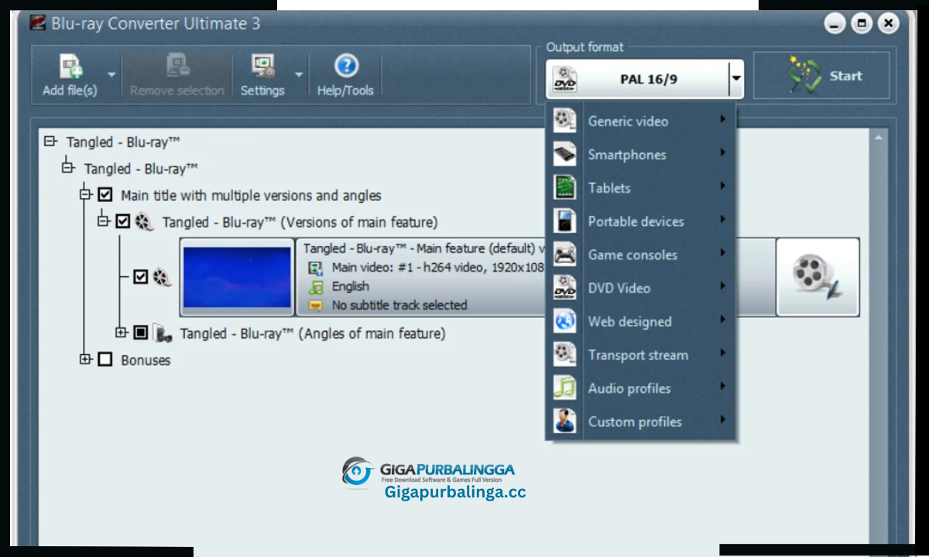Click the film reel icon next to the thumbnail checkbox
The image size is (929, 557).
[162, 277]
